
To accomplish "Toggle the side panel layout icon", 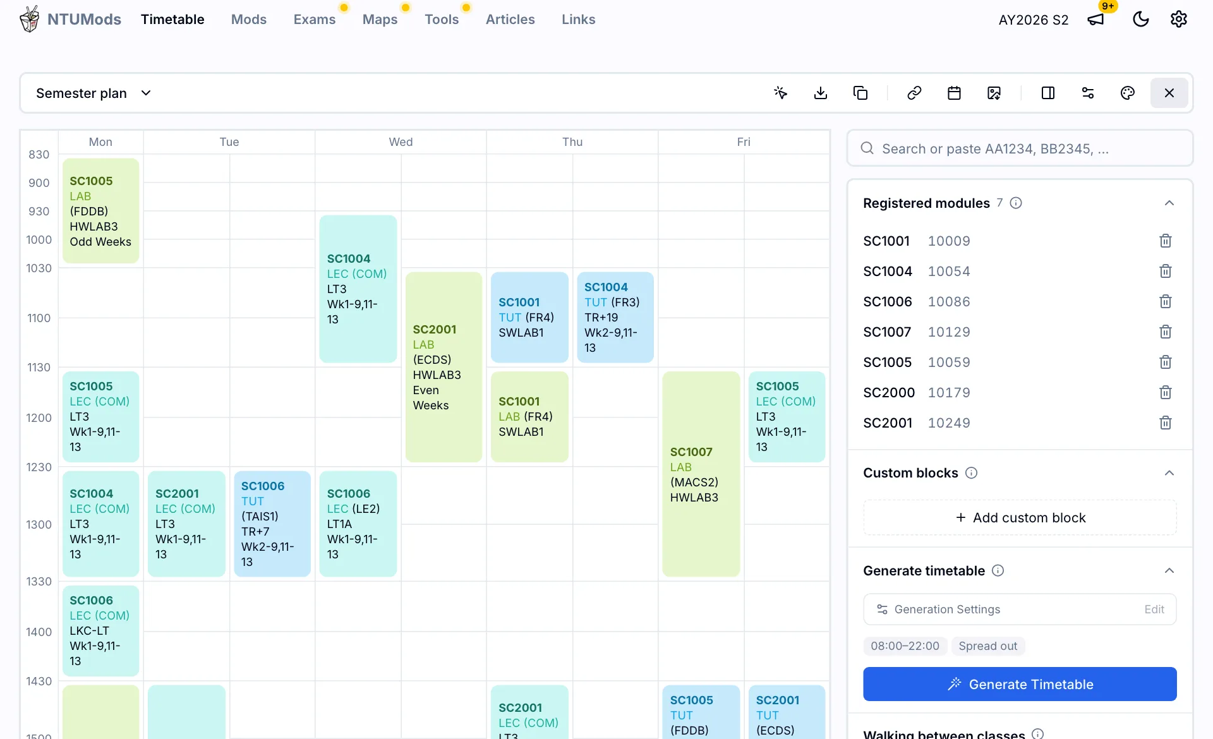I will point(1048,93).
